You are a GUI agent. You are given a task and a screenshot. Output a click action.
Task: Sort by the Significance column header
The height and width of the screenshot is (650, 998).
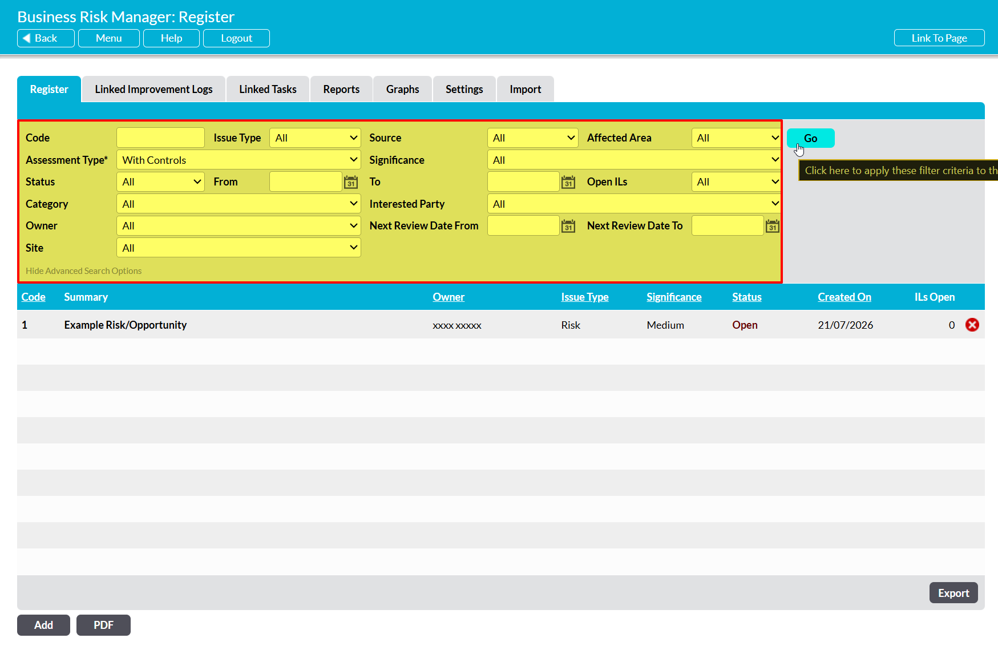674,297
